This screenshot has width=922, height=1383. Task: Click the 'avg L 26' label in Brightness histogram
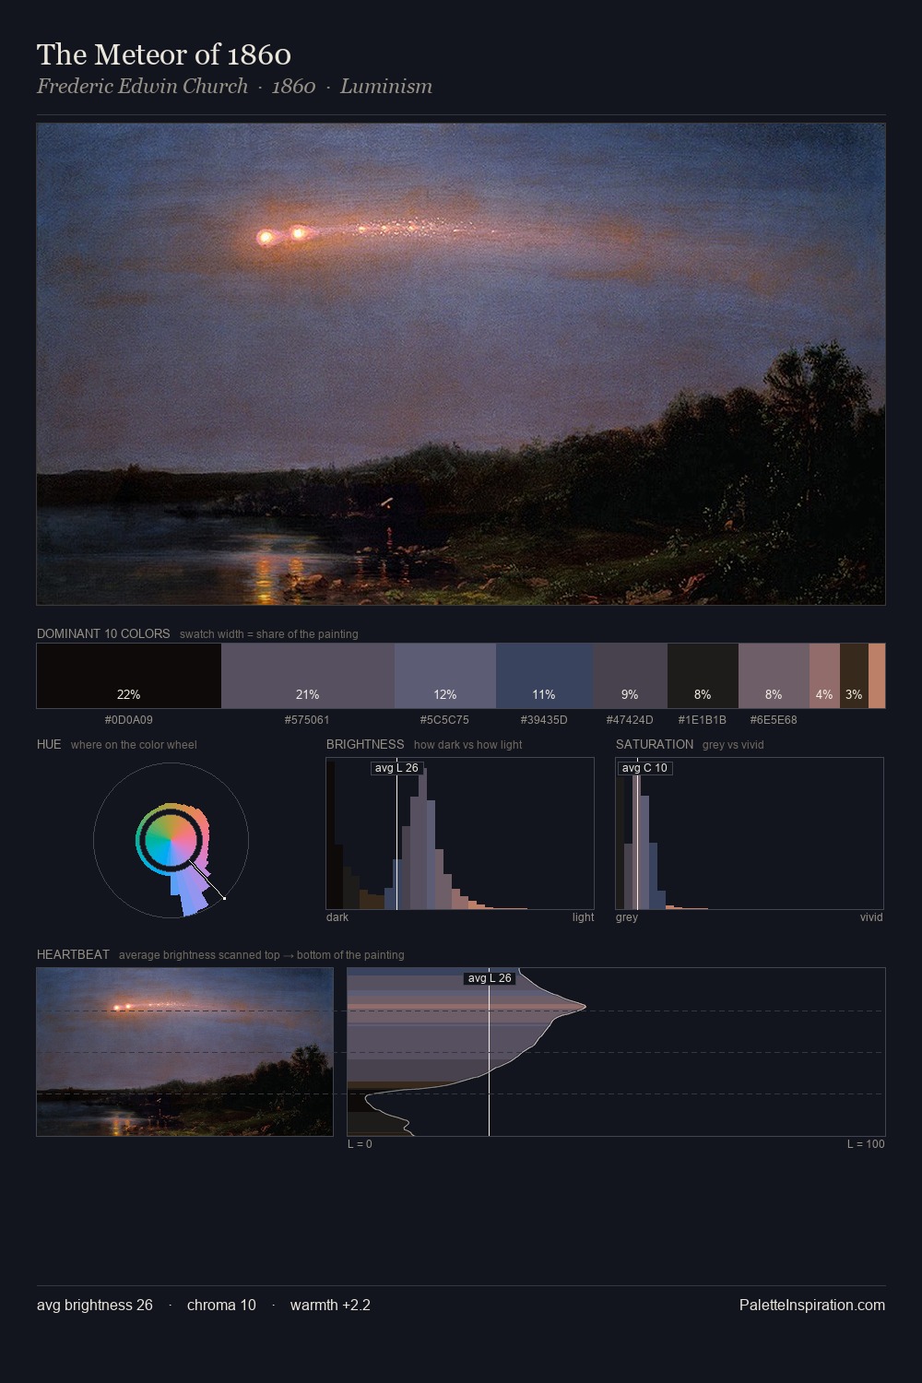click(396, 768)
